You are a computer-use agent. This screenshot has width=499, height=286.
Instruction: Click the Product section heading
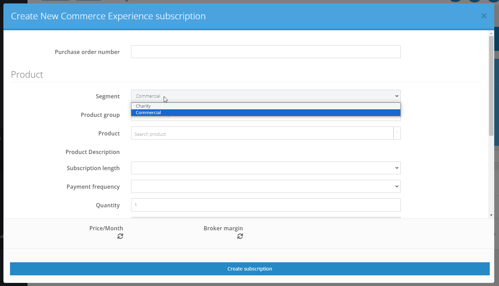[x=27, y=75]
